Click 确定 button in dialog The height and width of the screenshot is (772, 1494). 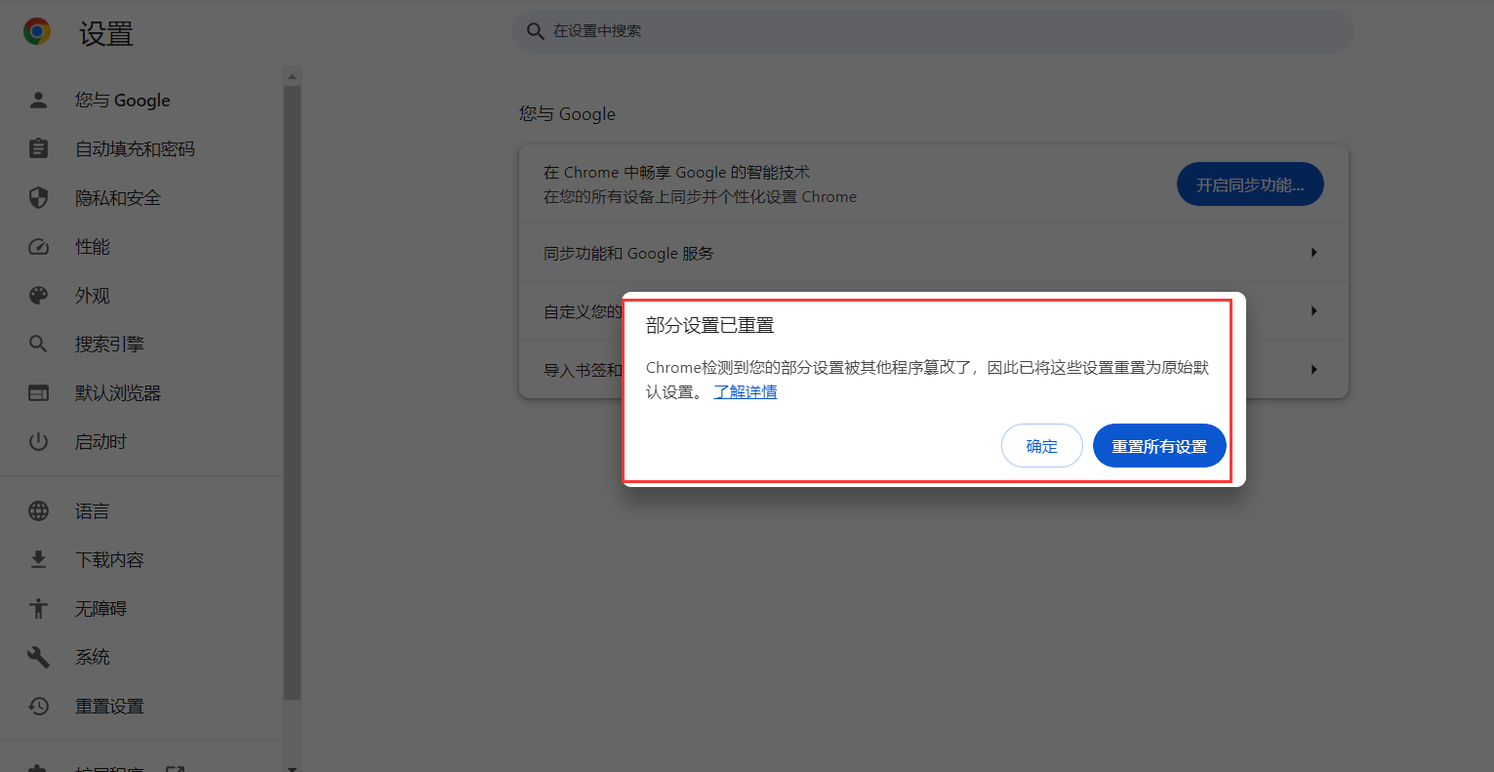(1042, 446)
